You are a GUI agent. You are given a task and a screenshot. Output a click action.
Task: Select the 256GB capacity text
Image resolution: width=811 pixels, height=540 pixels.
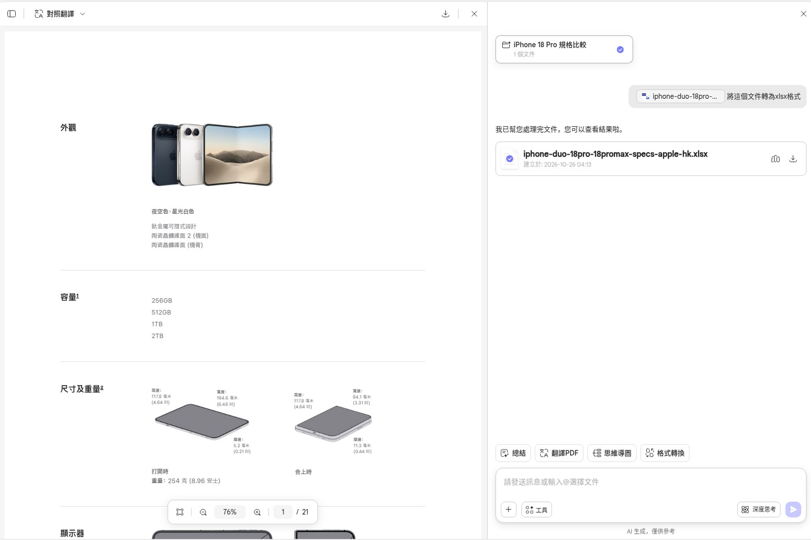click(162, 300)
